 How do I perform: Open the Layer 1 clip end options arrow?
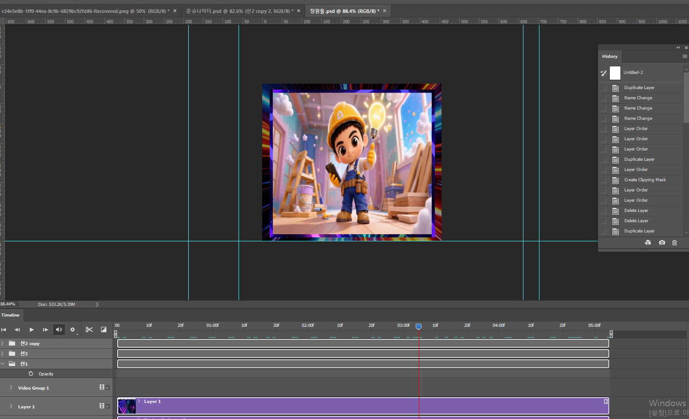pos(606,401)
